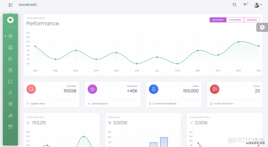This screenshot has height=147, width=268.
Task: Open the clipboard notes sidebar icon
Action: pyautogui.click(x=10, y=70)
